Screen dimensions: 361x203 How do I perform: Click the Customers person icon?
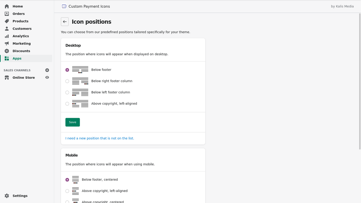point(6,28)
